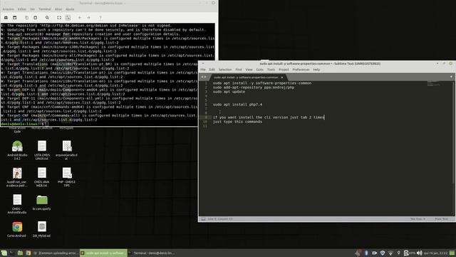Open the Project menu in Sublime Text

coord(284,70)
